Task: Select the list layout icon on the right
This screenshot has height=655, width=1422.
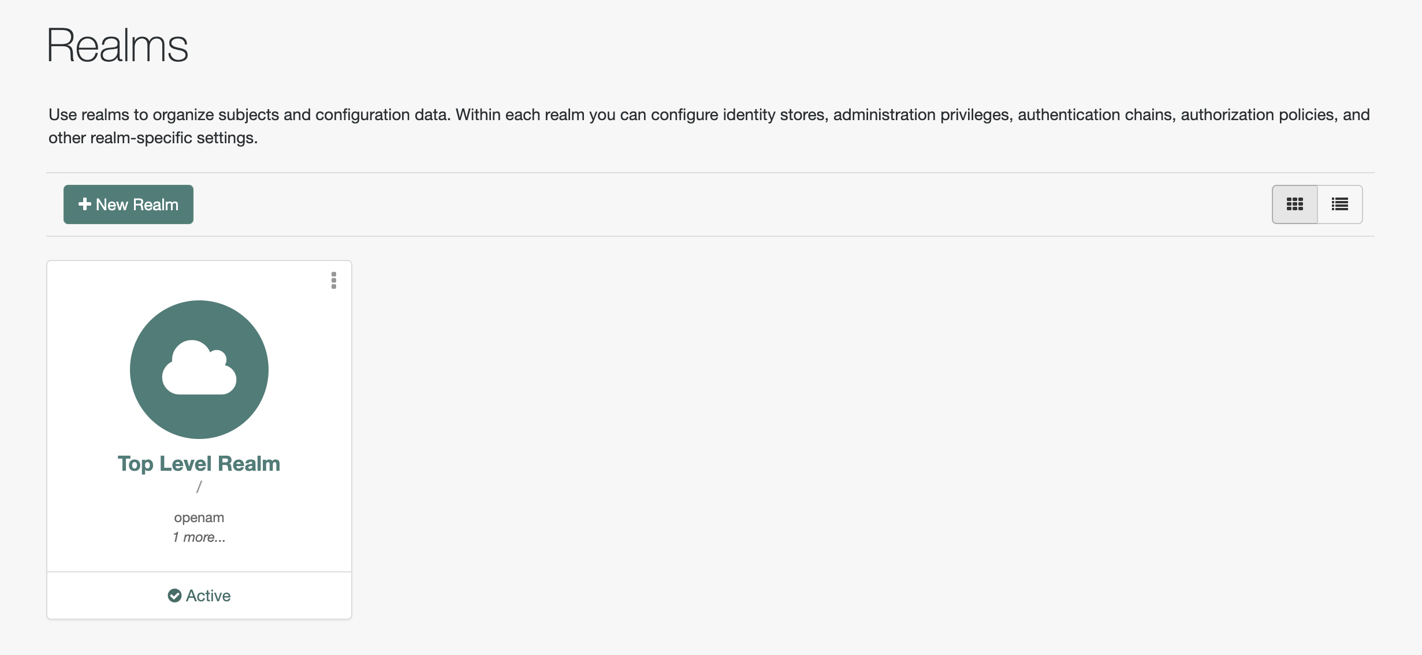Action: point(1339,204)
